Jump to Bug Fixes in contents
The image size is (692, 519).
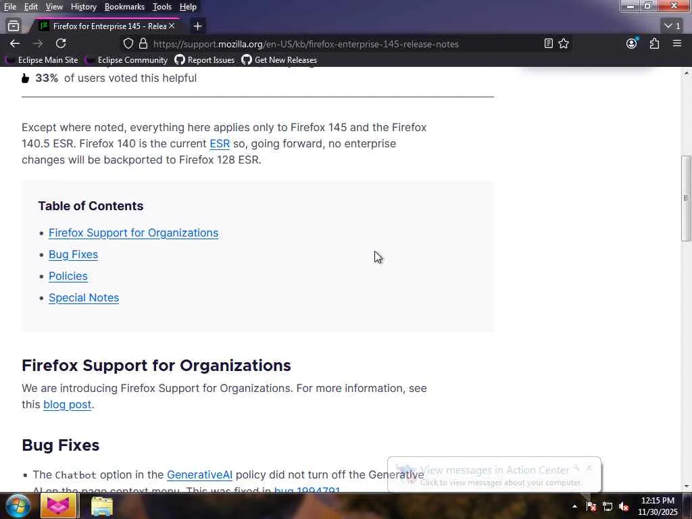tap(73, 254)
